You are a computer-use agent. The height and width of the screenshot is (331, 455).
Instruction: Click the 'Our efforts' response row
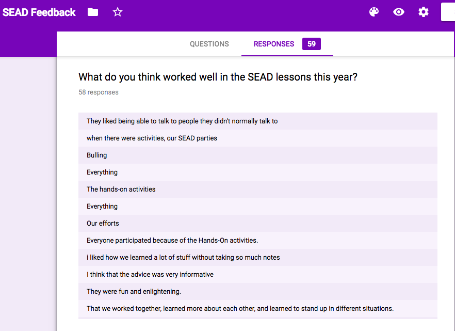click(103, 223)
